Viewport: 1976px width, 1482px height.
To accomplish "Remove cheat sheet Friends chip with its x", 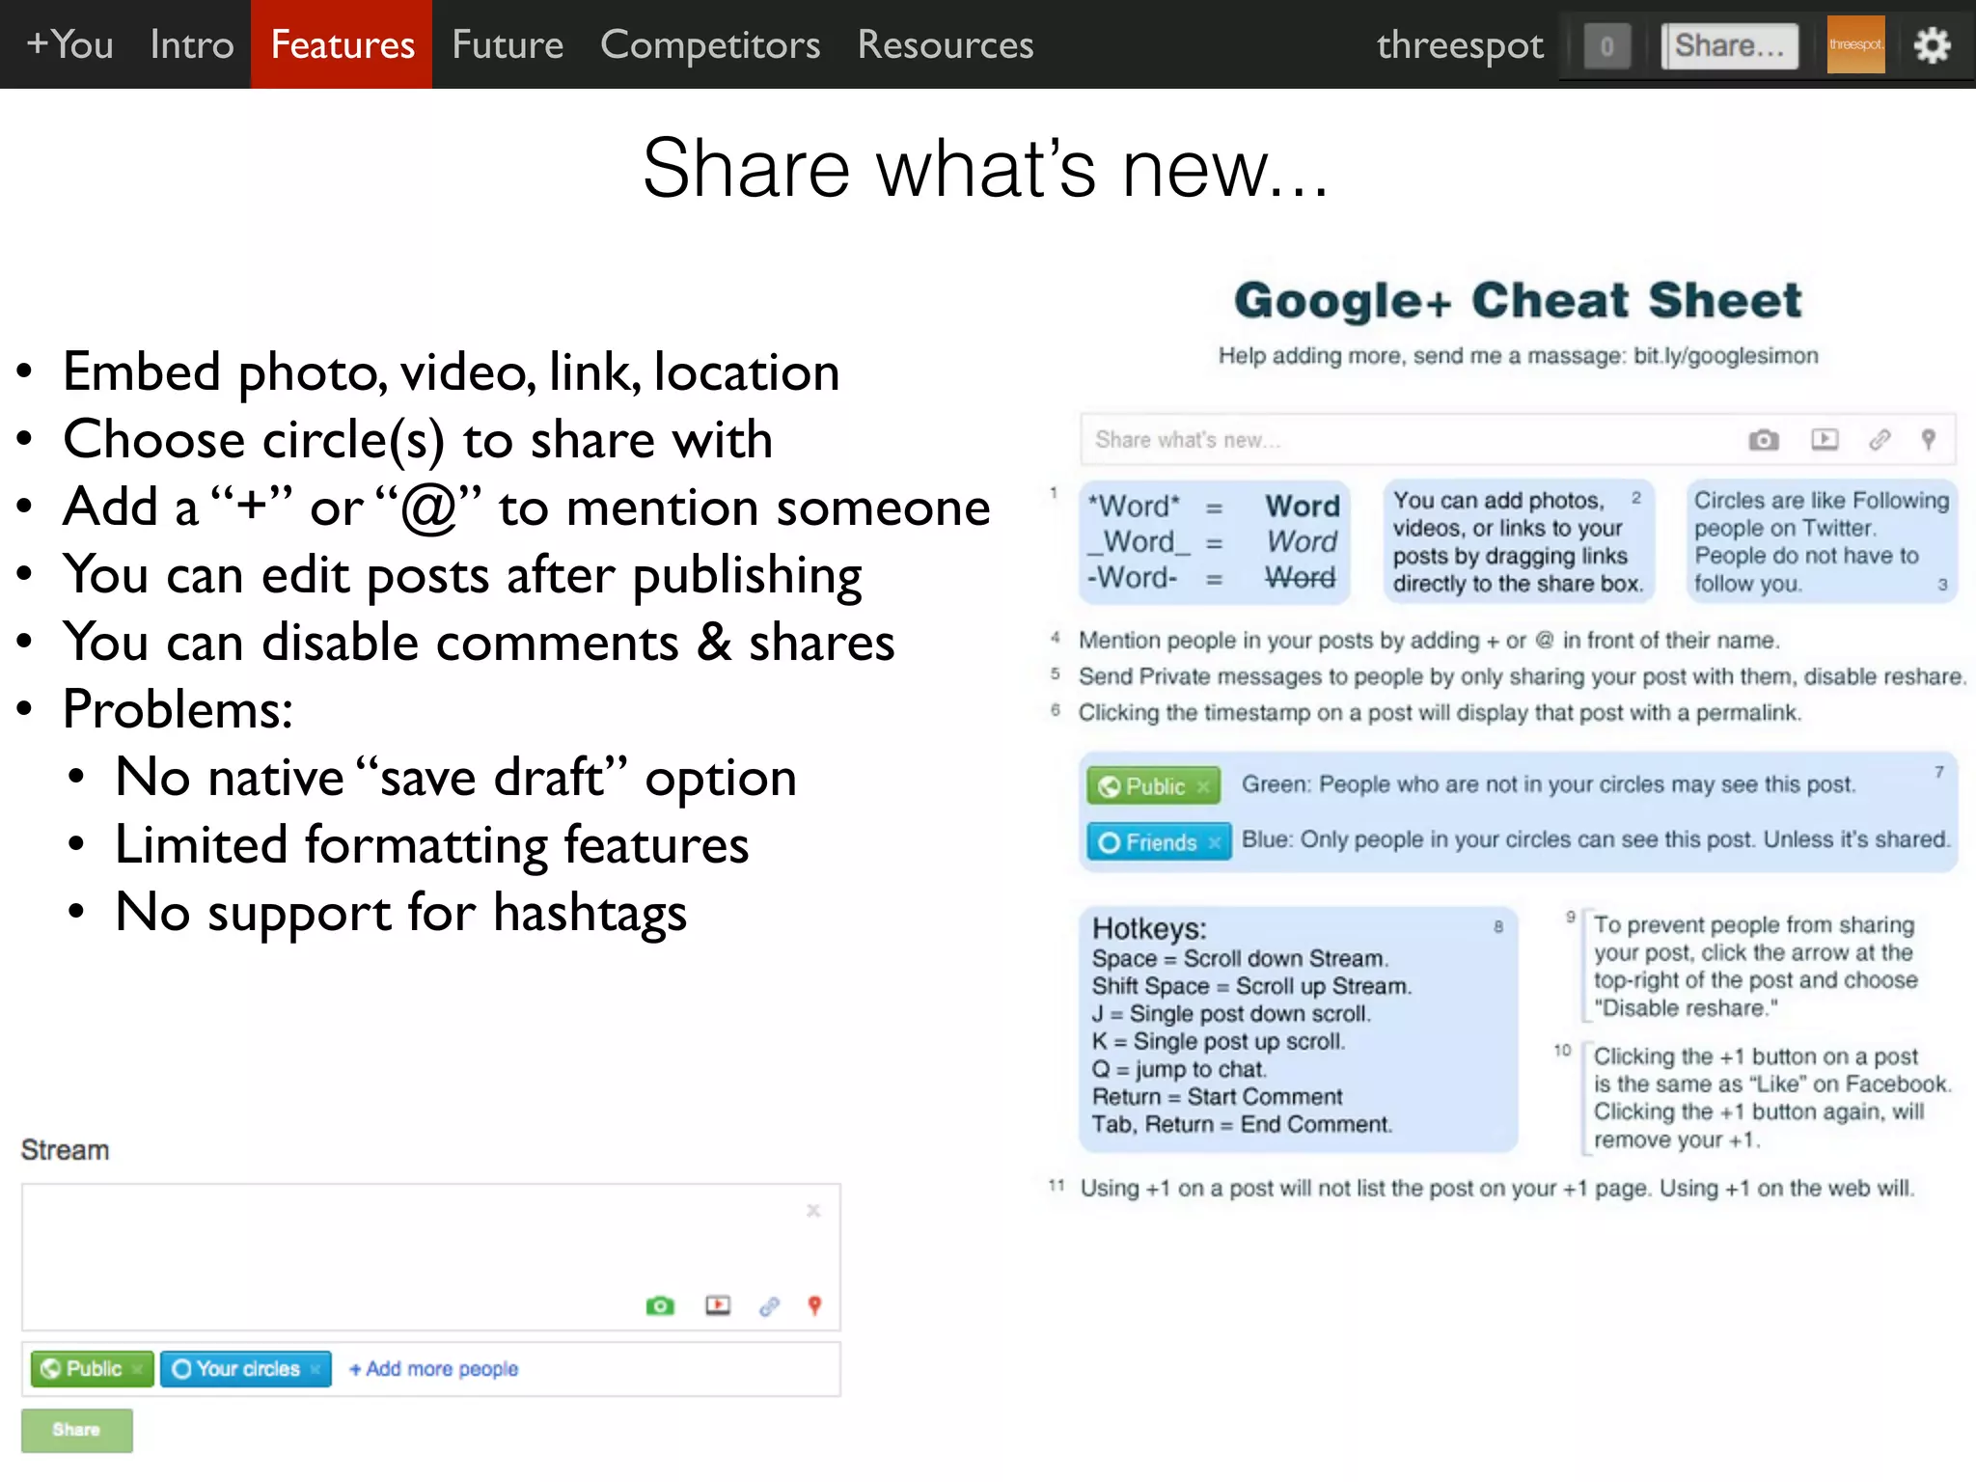I will (x=1215, y=842).
